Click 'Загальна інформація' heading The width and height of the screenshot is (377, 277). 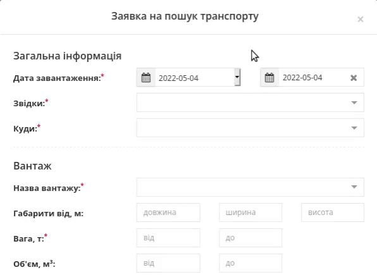(67, 56)
